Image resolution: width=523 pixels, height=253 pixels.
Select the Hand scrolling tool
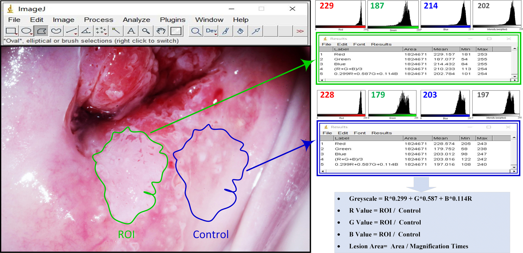161,31
